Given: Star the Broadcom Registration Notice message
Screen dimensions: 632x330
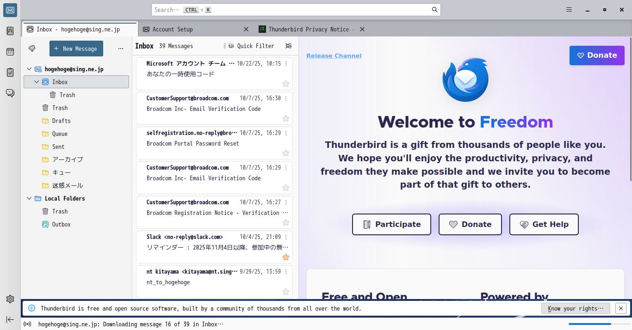Looking at the screenshot, I should (x=286, y=222).
